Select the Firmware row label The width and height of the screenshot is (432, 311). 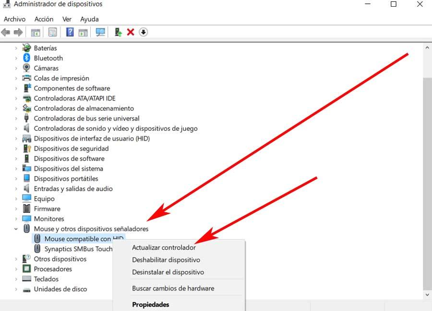coord(47,209)
